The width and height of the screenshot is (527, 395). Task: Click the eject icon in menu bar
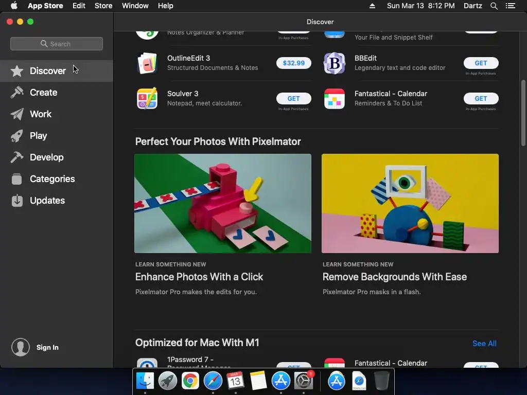click(372, 6)
